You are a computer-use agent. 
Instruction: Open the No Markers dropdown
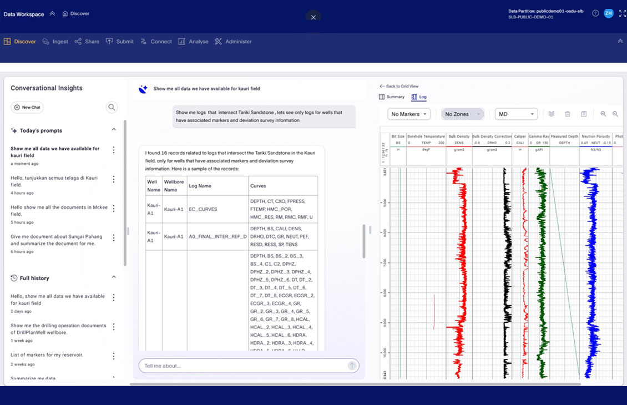409,114
